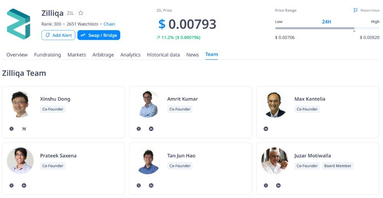This screenshot has height=198, width=383.
Task: Click the name Juzar Motiwalla
Action: tap(313, 156)
